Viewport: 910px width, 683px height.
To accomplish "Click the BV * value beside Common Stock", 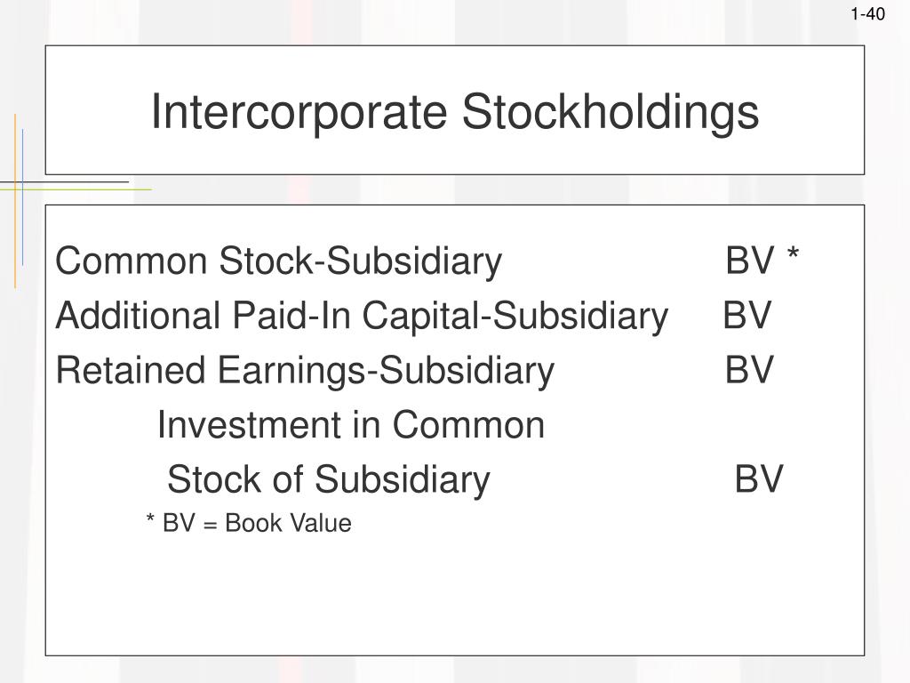I will point(762,260).
